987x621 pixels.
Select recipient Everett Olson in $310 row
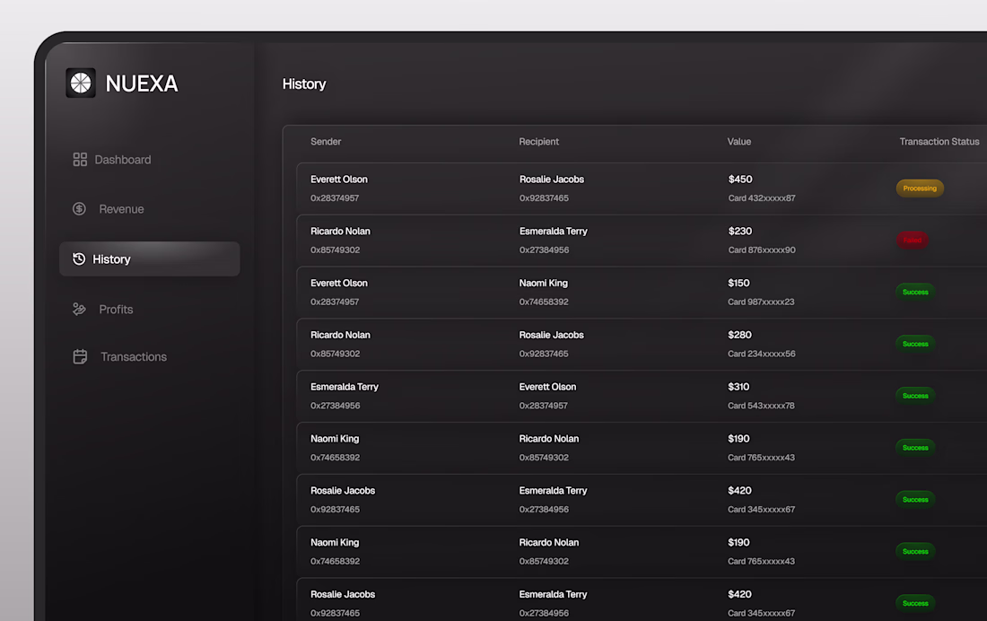[547, 387]
